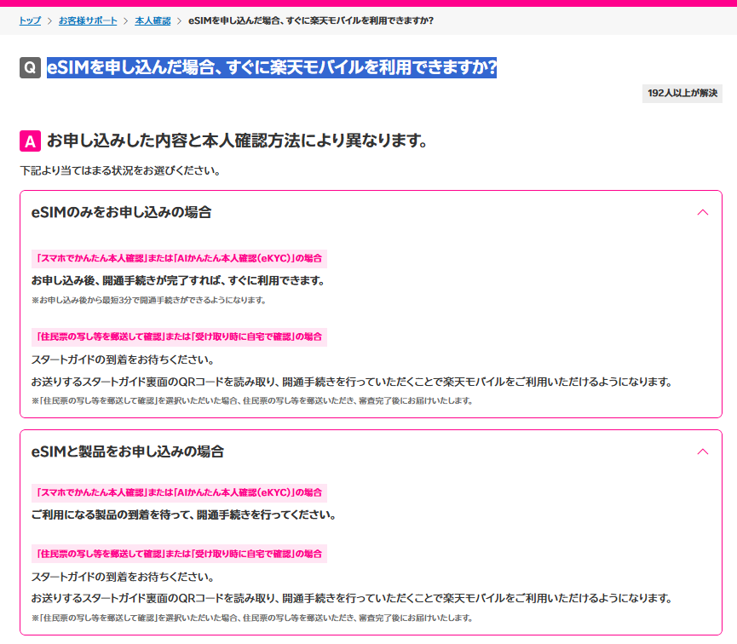Viewport: 737px width, 644px height.
Task: Toggle the eSIMのみをお申し込みの場合 accordion header
Action: [121, 212]
